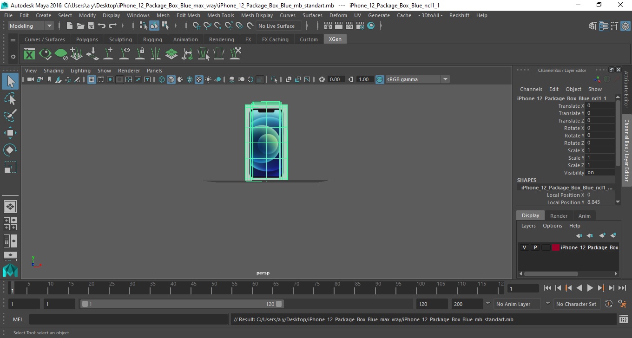Switch to the Rigging shelf tab
Viewport: 632px width, 338px height.
coord(152,39)
